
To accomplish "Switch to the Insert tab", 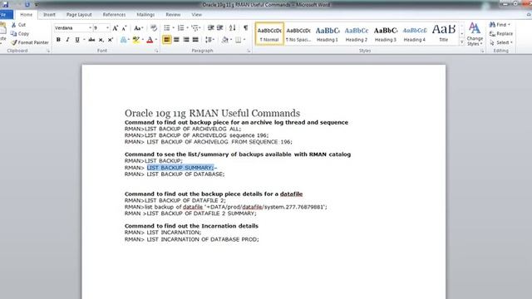I will click(49, 15).
